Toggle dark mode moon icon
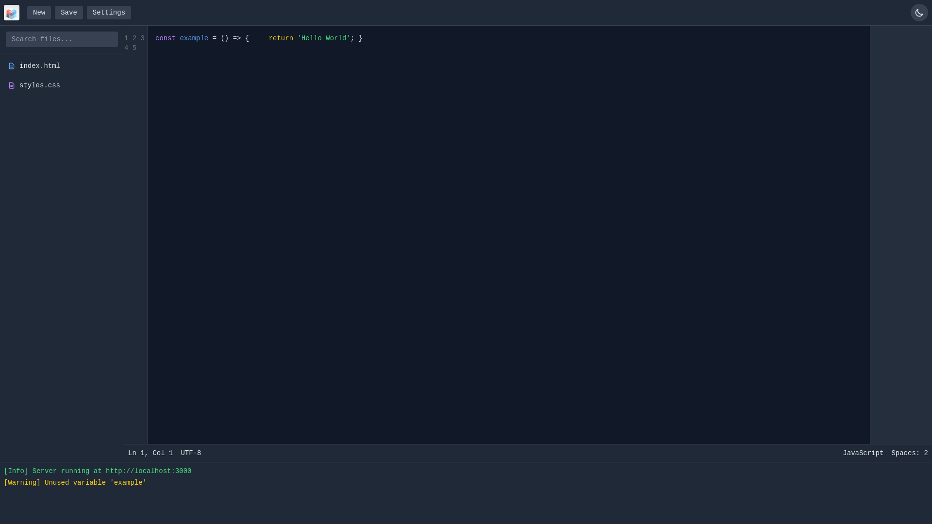This screenshot has height=524, width=932. click(x=919, y=13)
